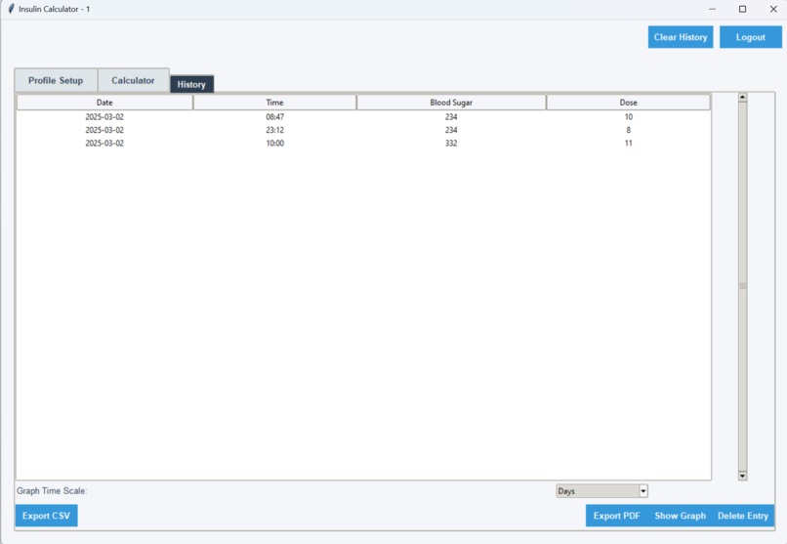Screen dimensions: 787x544
Task: Select the history row with time 23:12
Action: [x=363, y=130]
